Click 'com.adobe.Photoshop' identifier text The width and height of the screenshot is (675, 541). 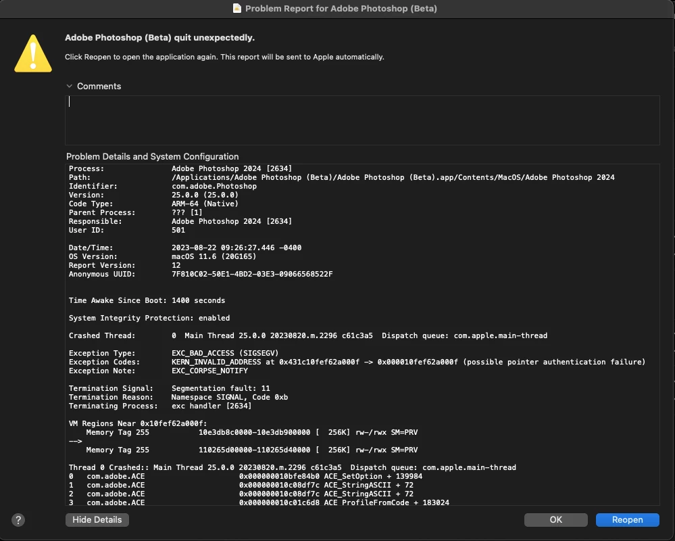(x=214, y=186)
